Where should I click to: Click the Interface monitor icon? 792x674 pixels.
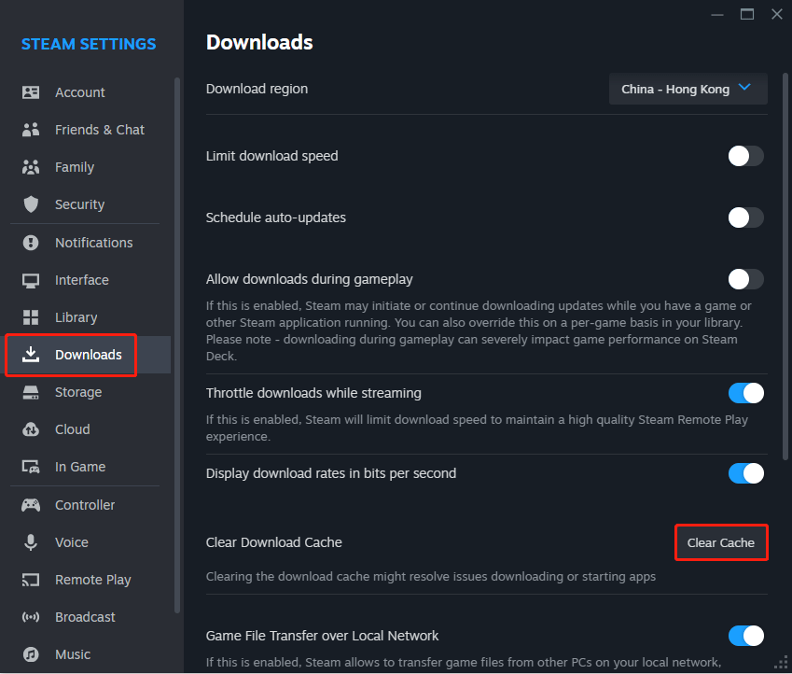(31, 279)
